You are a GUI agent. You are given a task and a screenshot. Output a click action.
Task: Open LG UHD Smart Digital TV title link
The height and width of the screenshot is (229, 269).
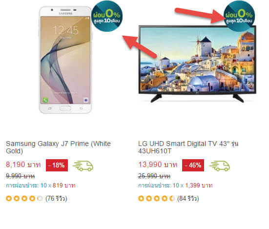click(x=188, y=147)
